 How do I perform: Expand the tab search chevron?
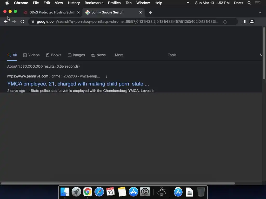pyautogui.click(x=260, y=12)
